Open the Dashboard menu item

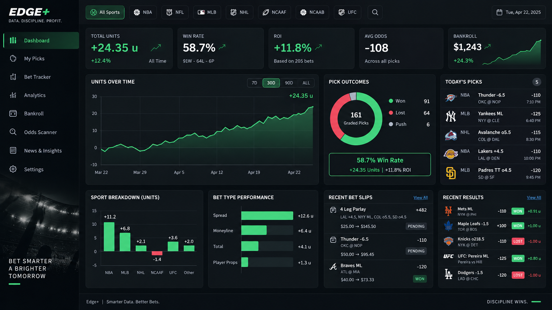(41, 40)
